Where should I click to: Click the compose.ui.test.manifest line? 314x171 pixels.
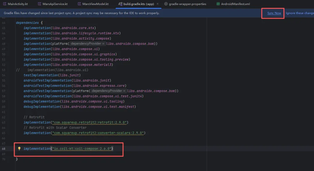(x=80, y=106)
